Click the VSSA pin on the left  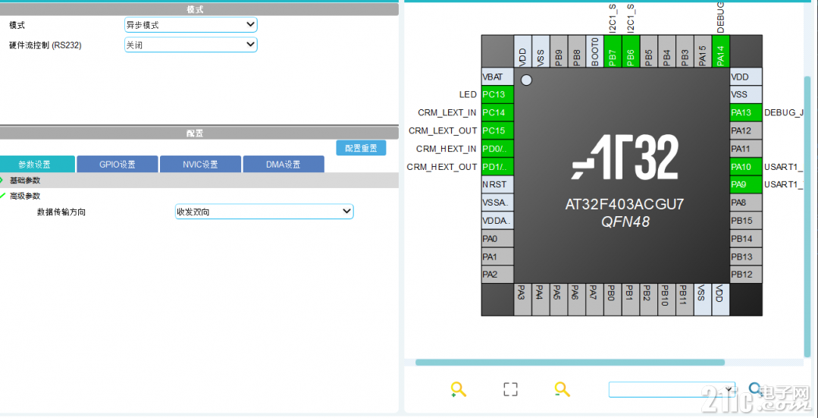pyautogui.click(x=497, y=203)
